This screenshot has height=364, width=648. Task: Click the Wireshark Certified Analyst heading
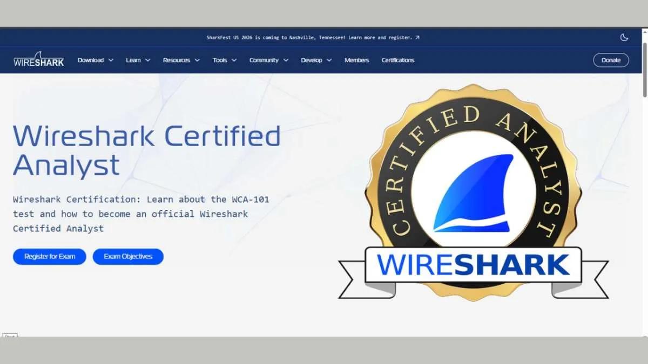pyautogui.click(x=147, y=150)
